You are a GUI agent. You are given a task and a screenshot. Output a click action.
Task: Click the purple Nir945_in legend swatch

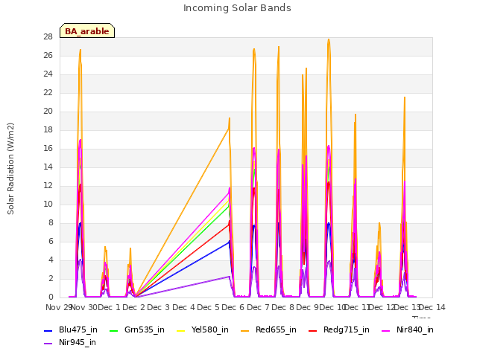(x=48, y=344)
